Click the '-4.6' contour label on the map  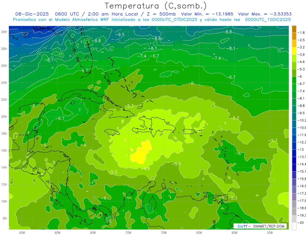(x=145, y=169)
